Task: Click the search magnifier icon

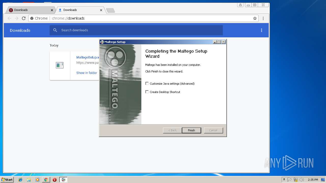Action: point(55,30)
